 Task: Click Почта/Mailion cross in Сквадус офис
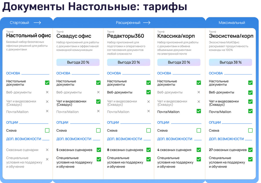click(98, 111)
